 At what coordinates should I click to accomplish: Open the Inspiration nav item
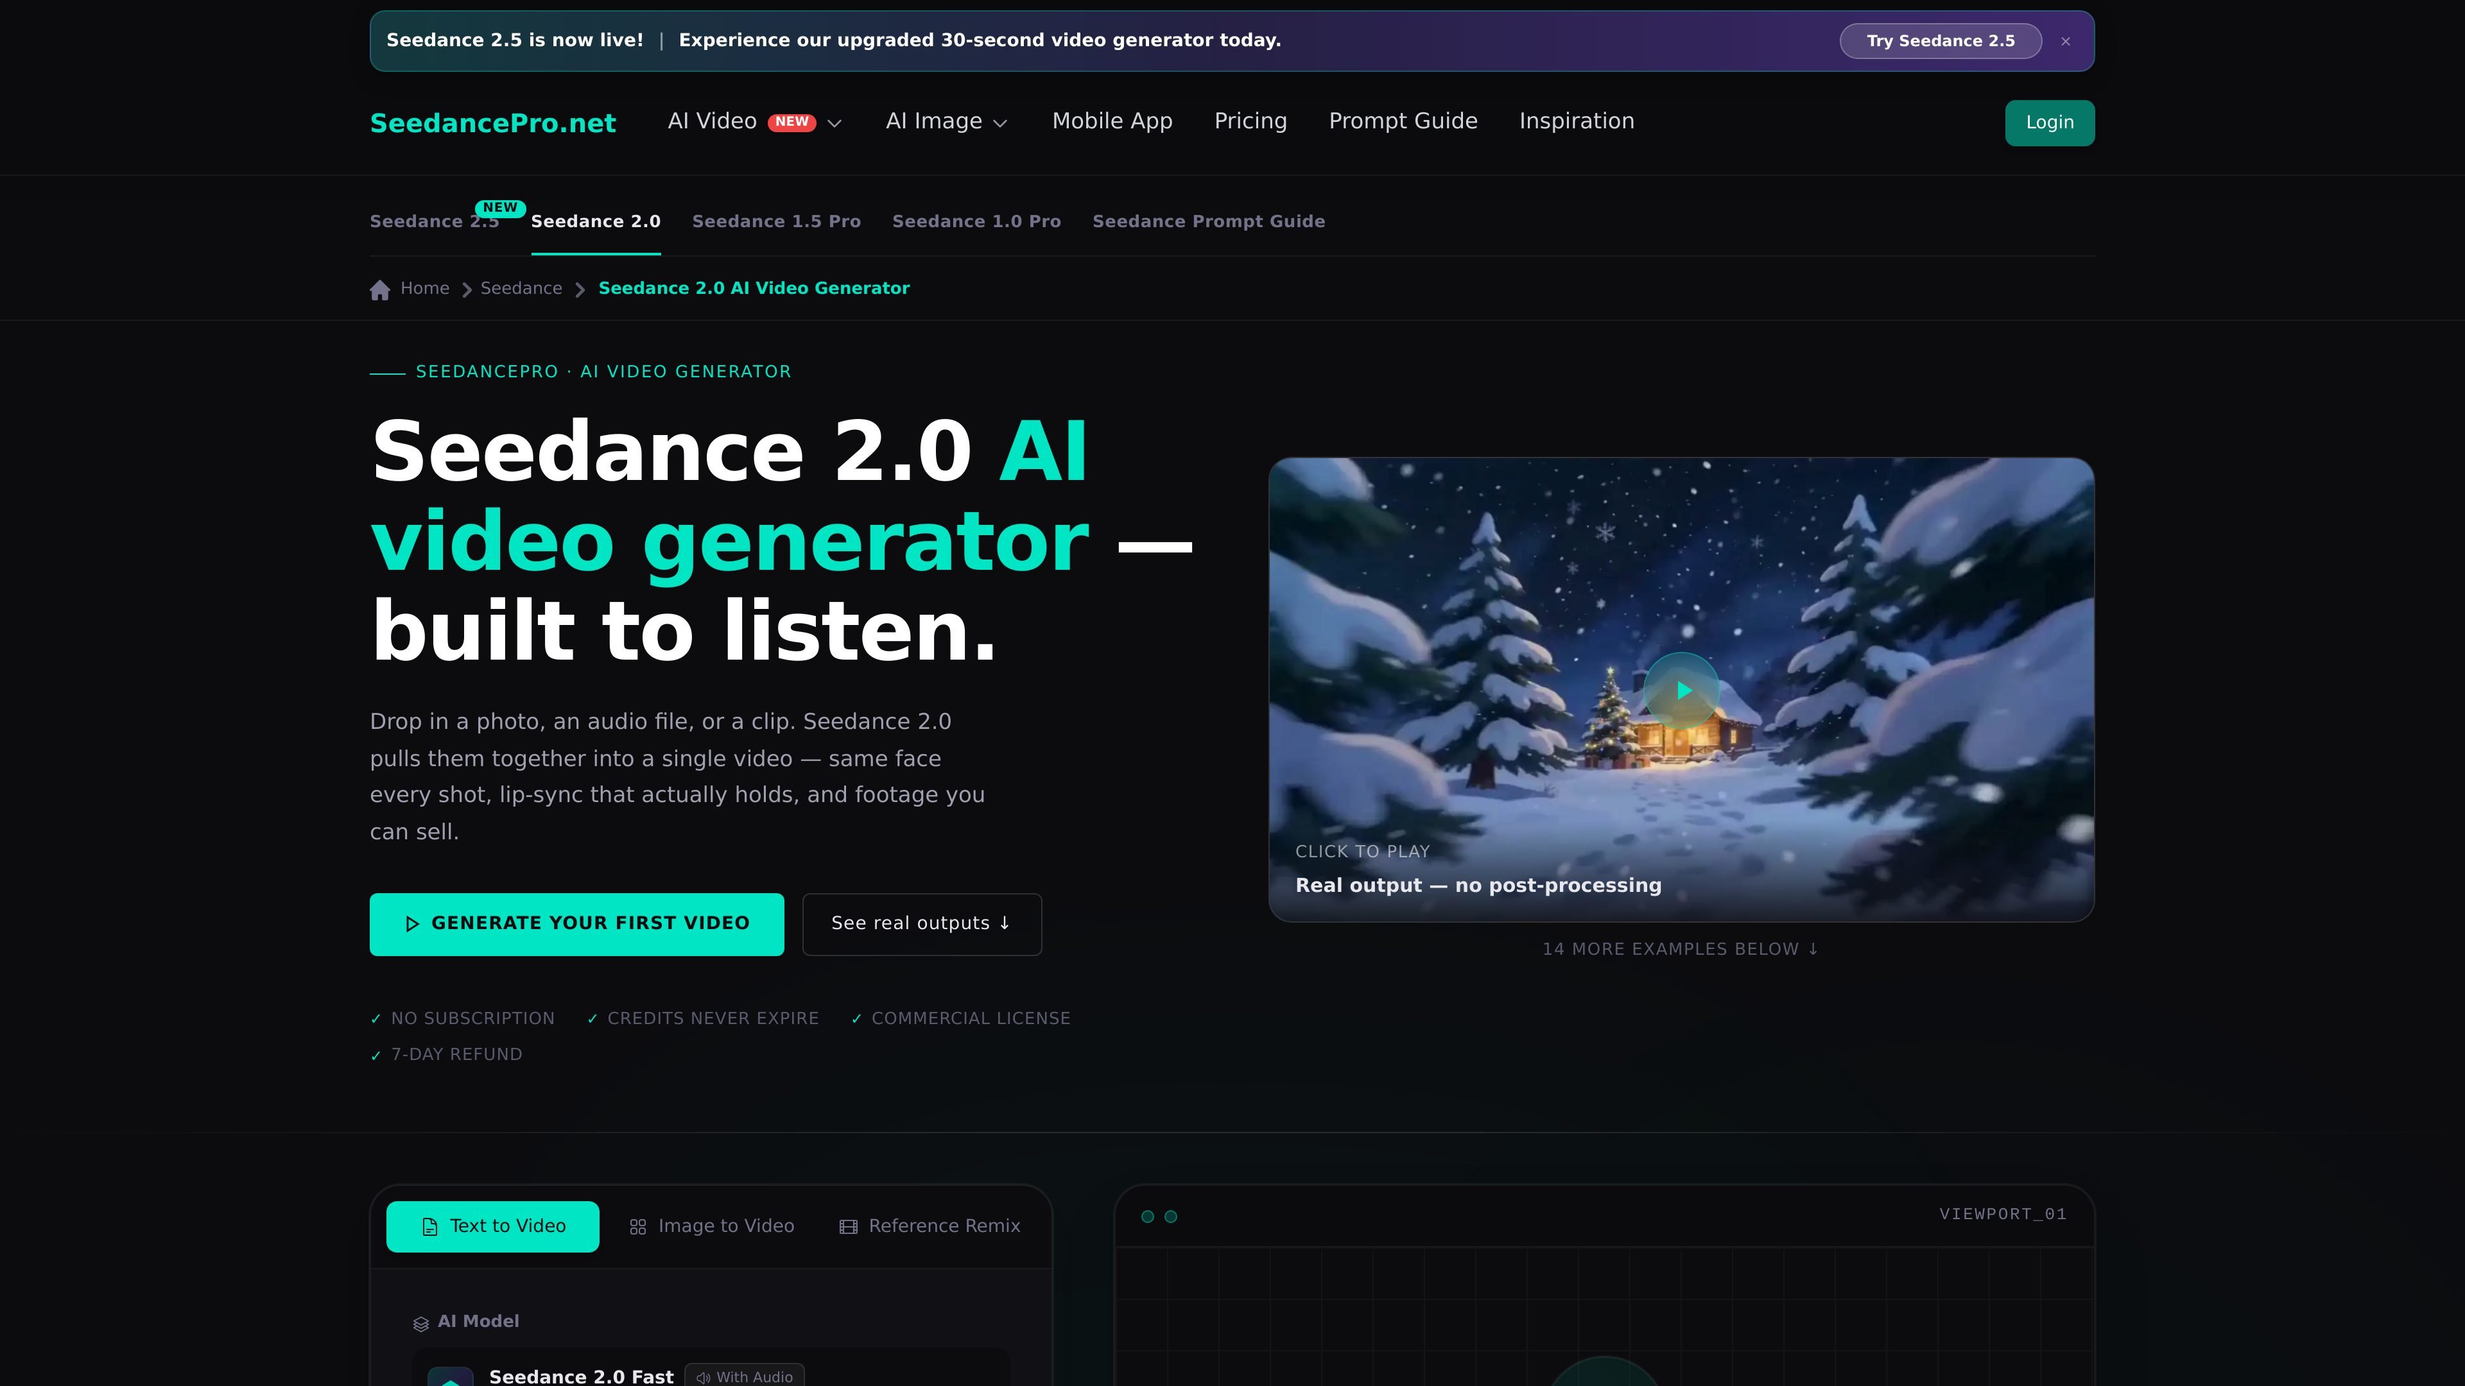click(x=1576, y=121)
